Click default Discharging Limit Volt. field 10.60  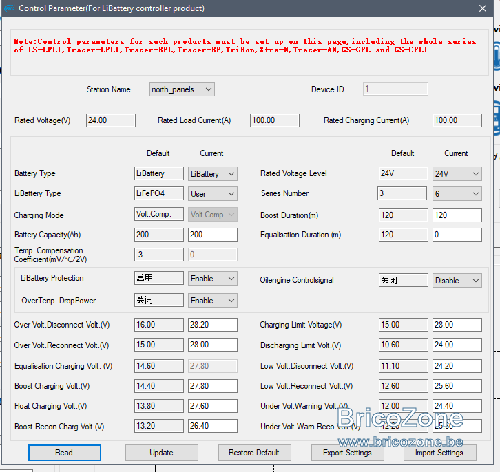404,345
